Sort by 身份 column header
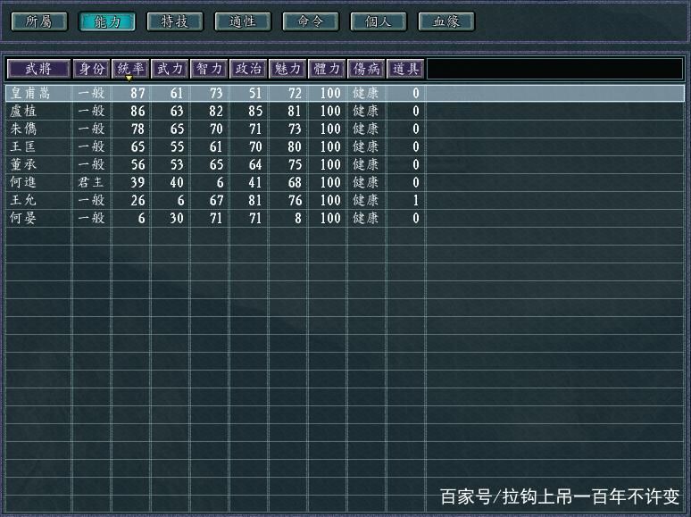 [91, 69]
